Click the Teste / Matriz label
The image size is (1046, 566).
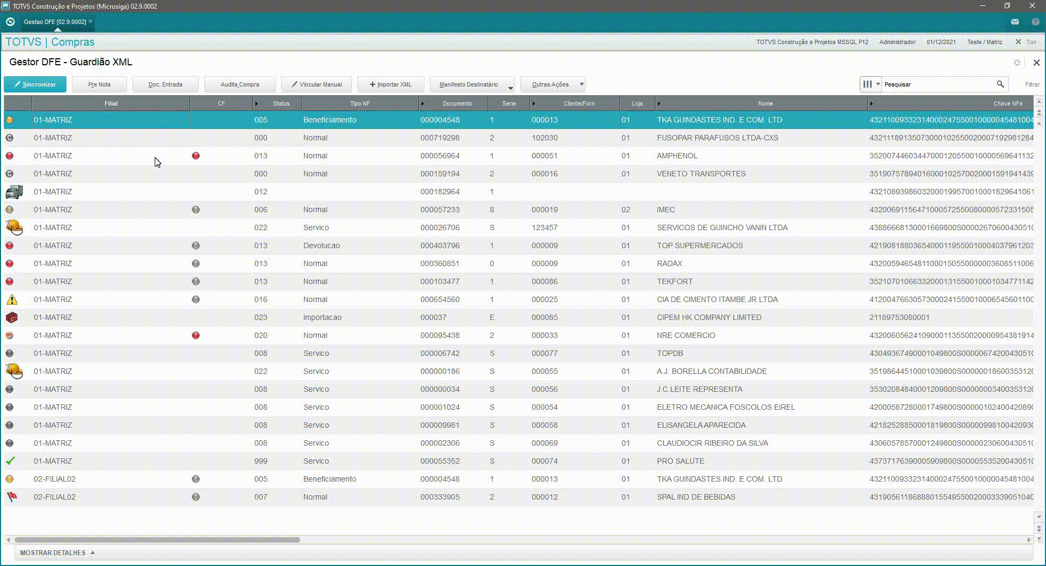coord(984,42)
